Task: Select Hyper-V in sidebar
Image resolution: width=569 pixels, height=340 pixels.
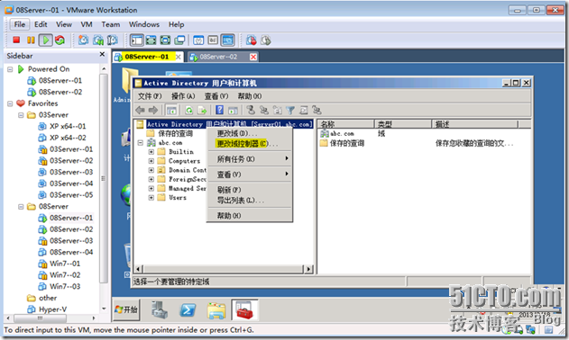Action: point(52,309)
